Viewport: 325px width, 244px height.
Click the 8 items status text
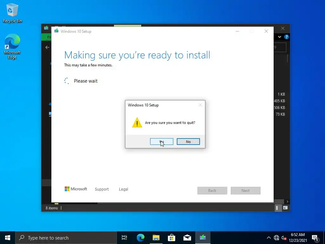(52, 208)
